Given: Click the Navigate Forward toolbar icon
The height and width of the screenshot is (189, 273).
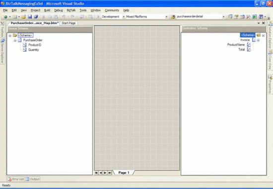Looking at the screenshot, I should [x=90, y=16].
